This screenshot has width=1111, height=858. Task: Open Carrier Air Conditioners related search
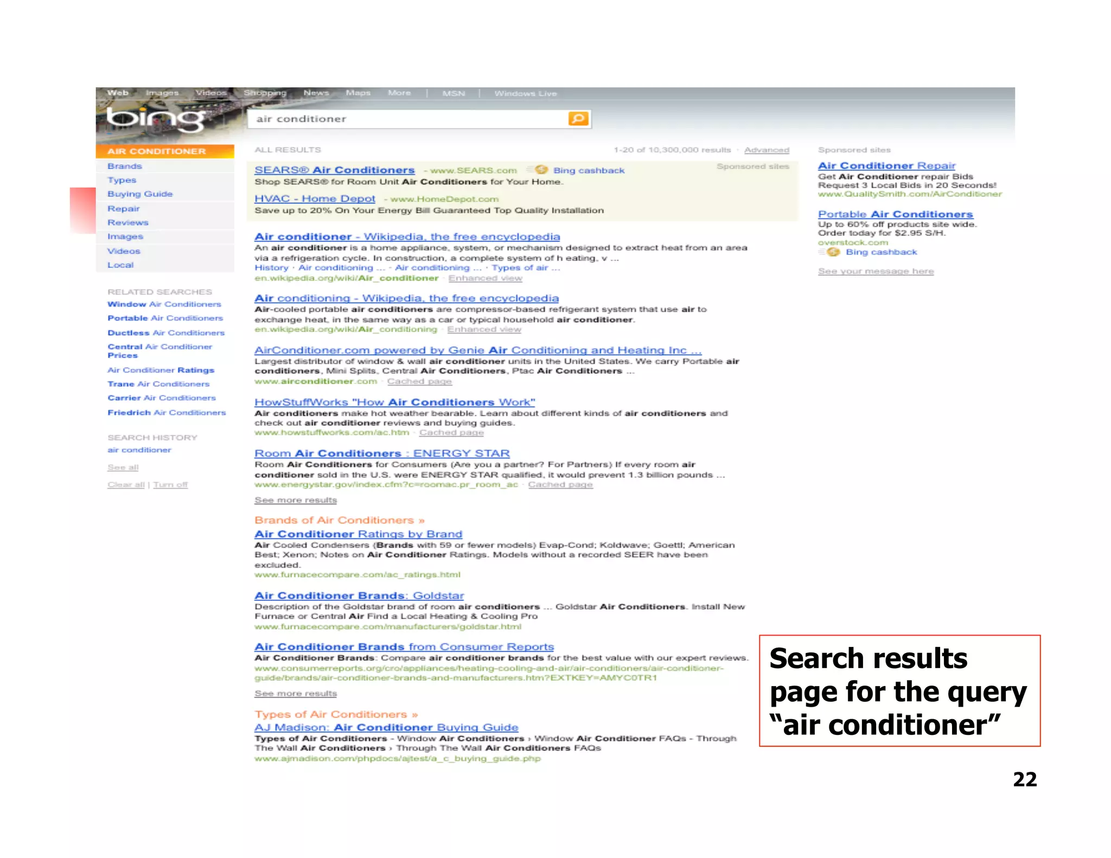pos(162,398)
